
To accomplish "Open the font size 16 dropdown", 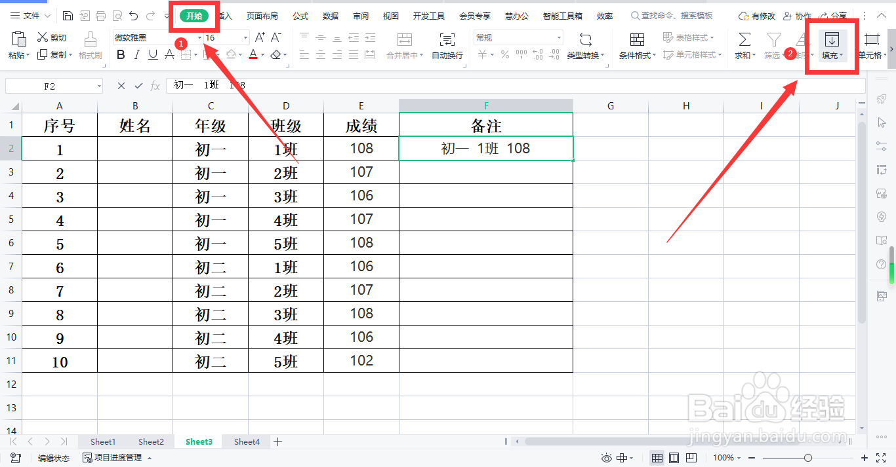I will (246, 38).
